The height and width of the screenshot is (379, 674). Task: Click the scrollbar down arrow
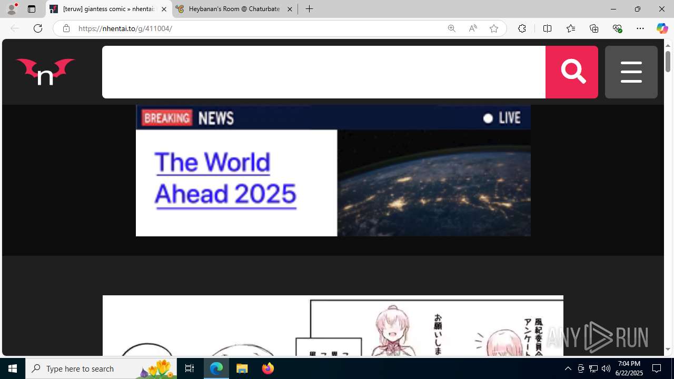point(668,350)
